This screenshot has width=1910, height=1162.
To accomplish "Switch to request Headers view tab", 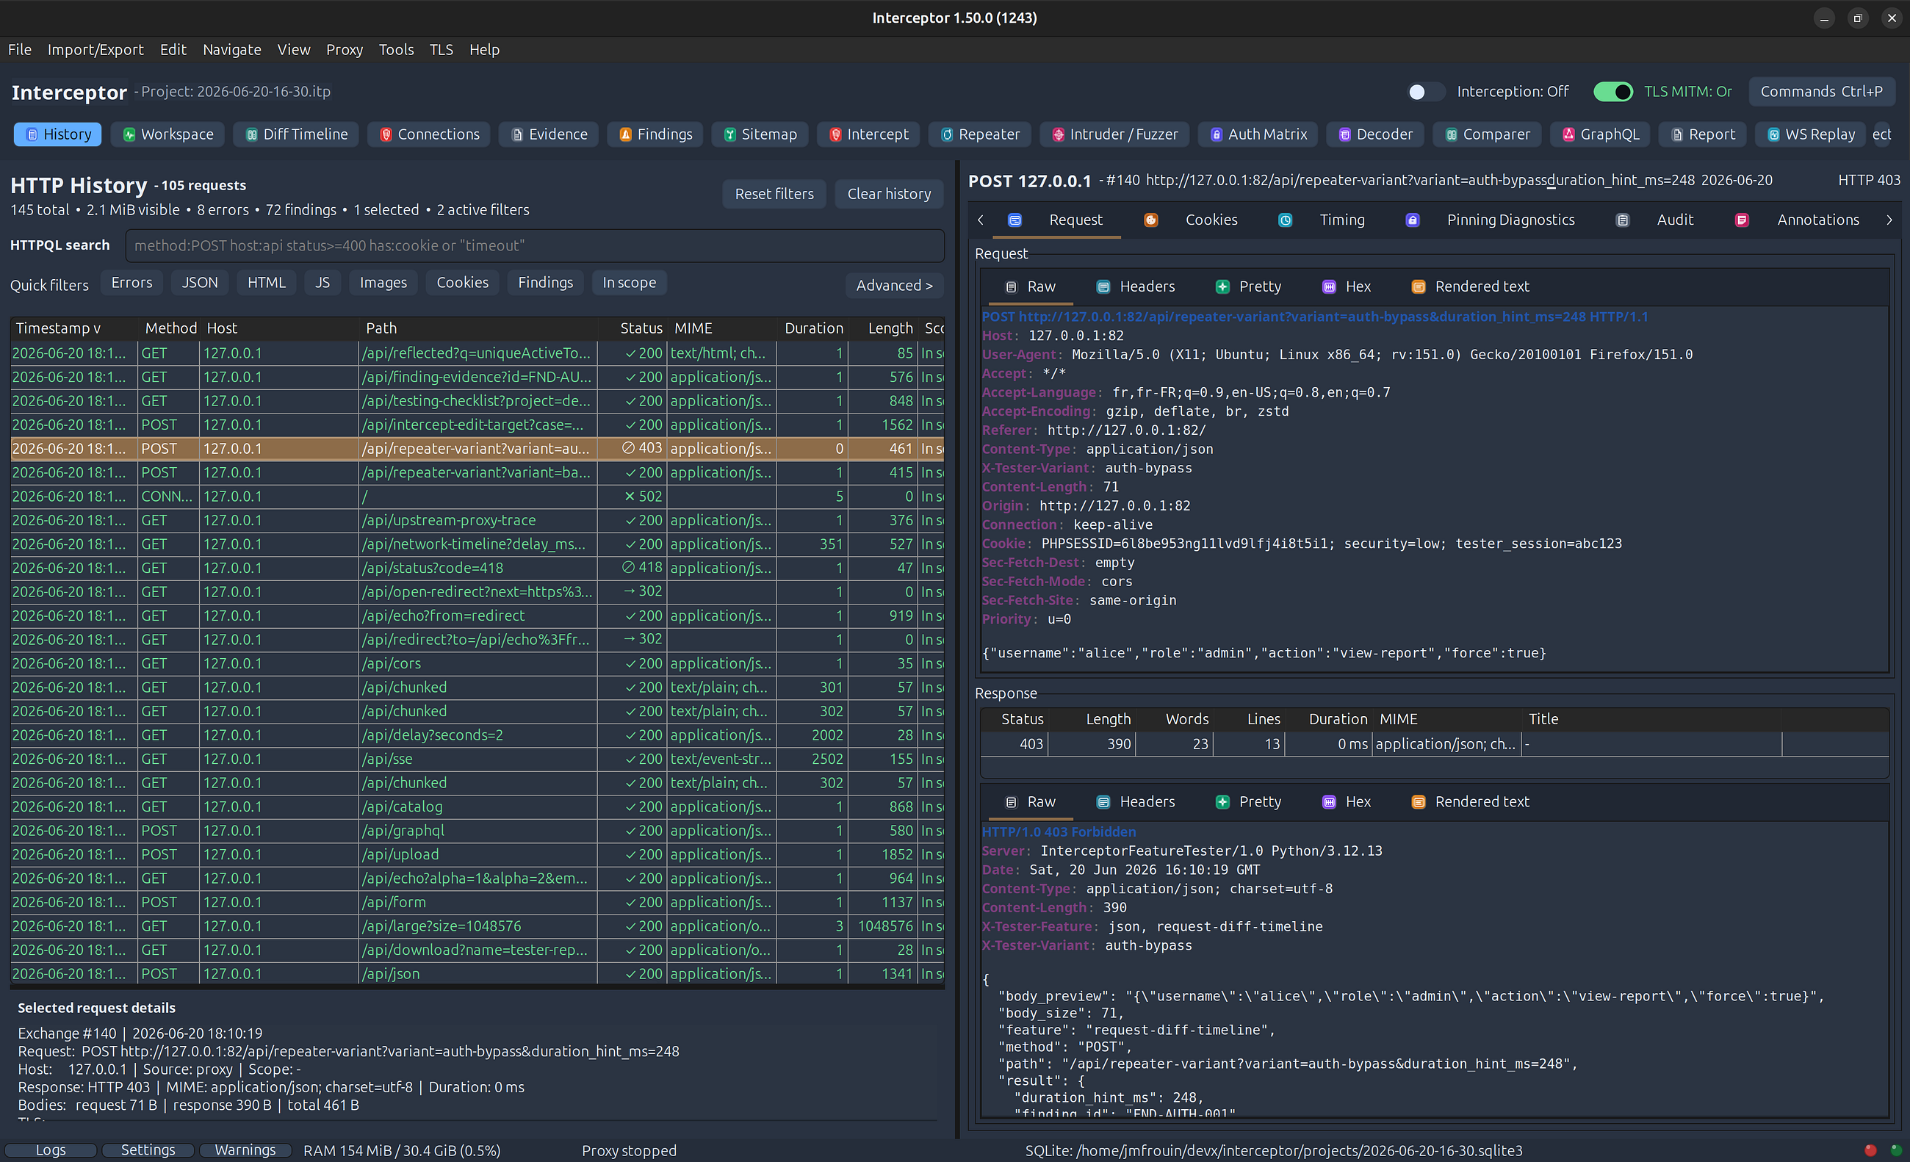I will [x=1136, y=286].
